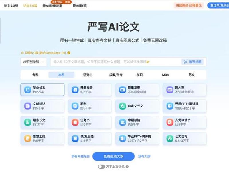Click the 期刊 card icon

[x=75, y=106]
